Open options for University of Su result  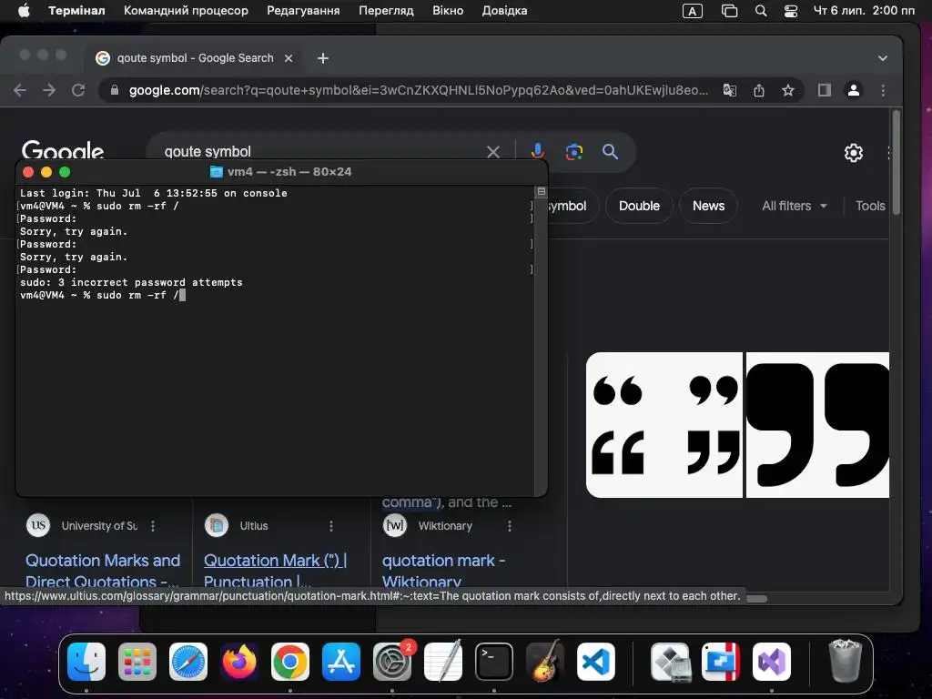(153, 526)
